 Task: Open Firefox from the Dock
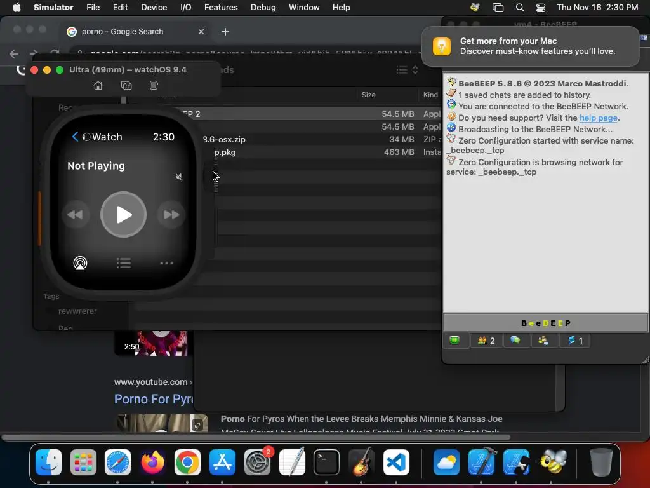[x=152, y=463]
